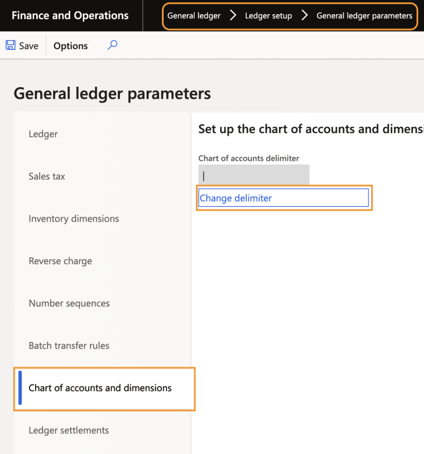Select the Batch transfer rules section

(x=68, y=345)
